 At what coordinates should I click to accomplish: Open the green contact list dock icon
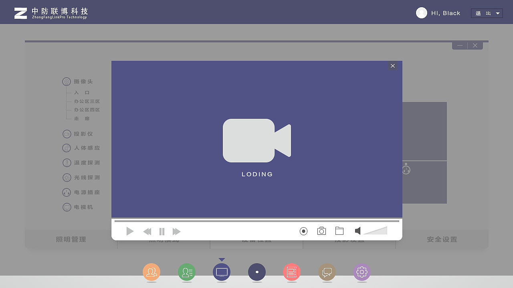[187, 272]
